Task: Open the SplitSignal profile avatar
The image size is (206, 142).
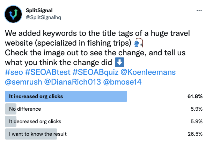Action: (x=13, y=14)
